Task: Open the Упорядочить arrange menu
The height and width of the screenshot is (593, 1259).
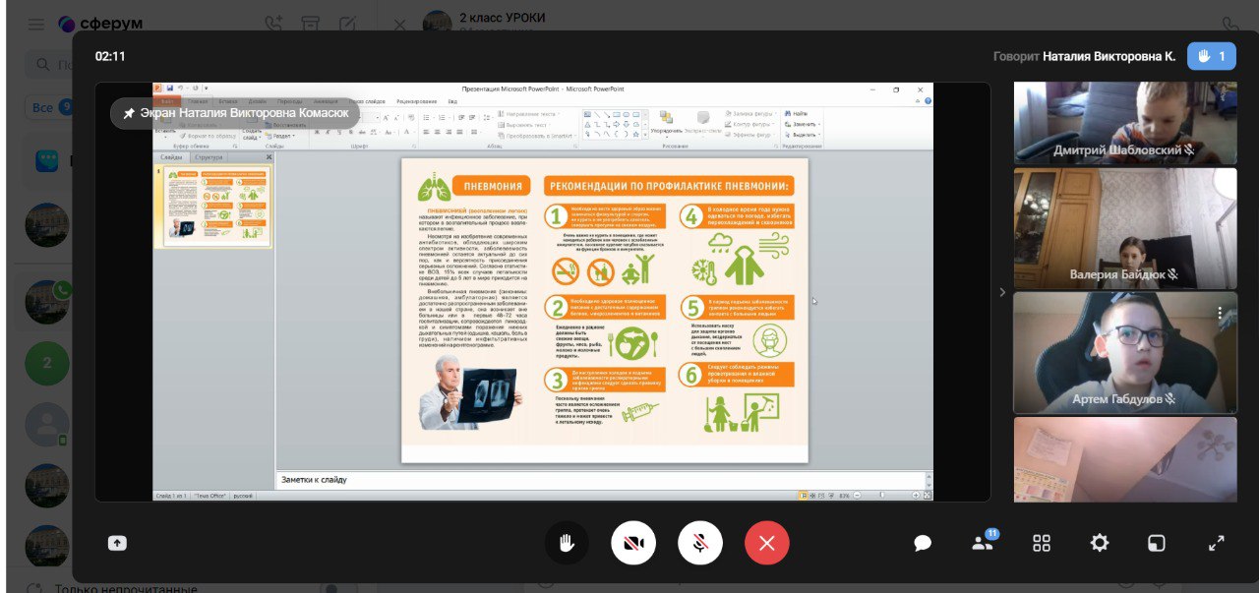Action: (x=666, y=124)
